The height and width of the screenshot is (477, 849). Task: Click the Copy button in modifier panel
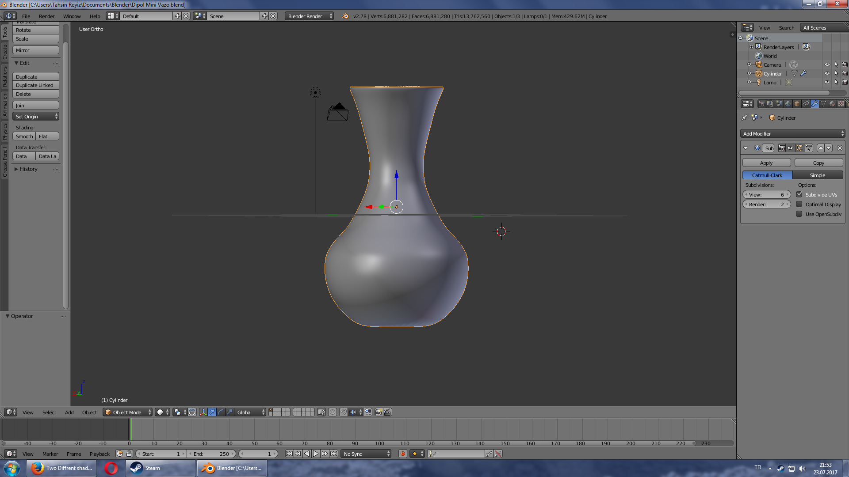click(818, 163)
